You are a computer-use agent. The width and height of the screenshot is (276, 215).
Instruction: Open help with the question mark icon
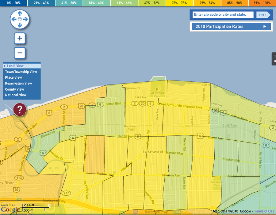point(20,109)
